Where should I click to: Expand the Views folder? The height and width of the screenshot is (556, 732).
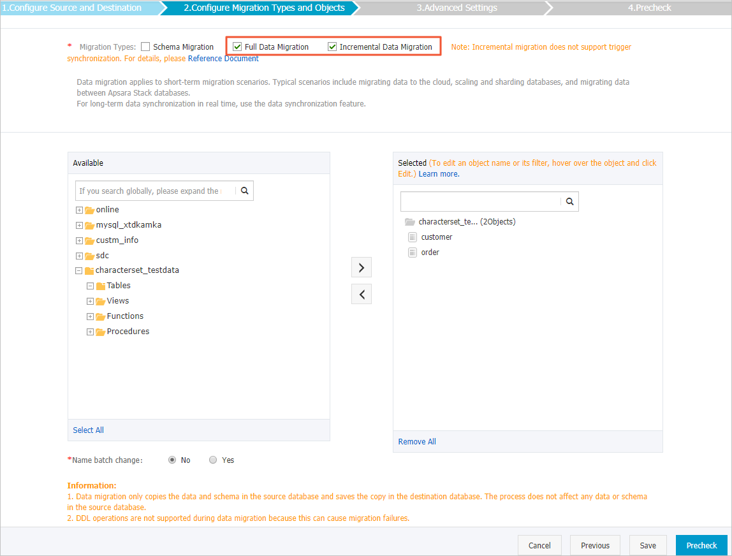[89, 300]
